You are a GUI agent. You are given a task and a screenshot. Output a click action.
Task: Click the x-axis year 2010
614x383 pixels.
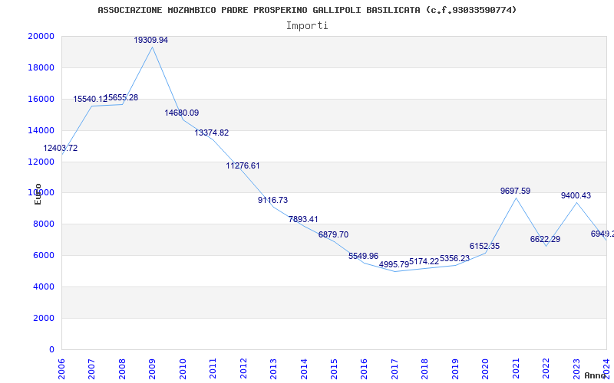183,369
